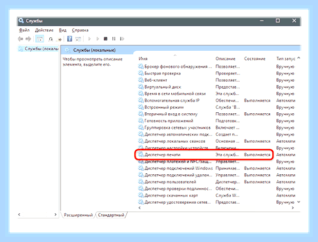Open the Вид menu
This screenshot has height=242, width=318.
63,30
